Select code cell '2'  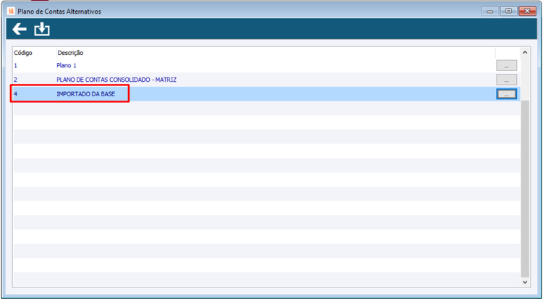pos(15,80)
